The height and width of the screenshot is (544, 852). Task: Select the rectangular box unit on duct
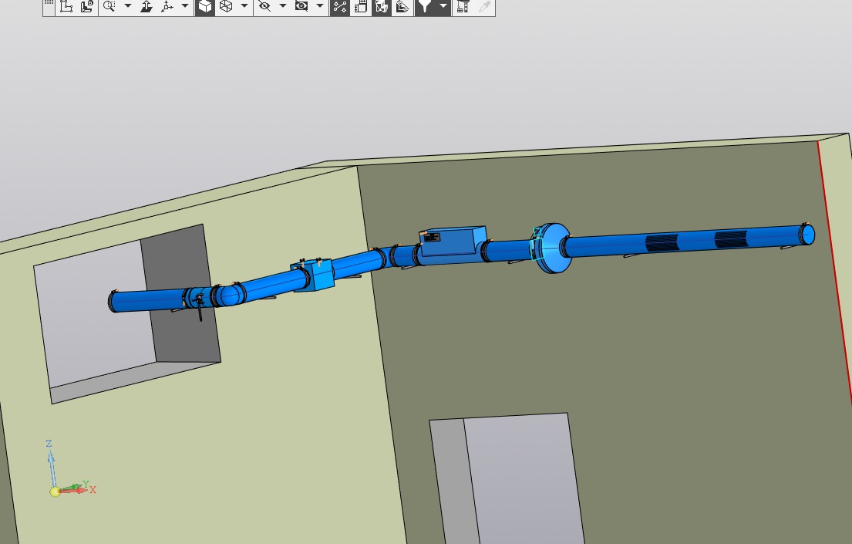[x=453, y=242]
